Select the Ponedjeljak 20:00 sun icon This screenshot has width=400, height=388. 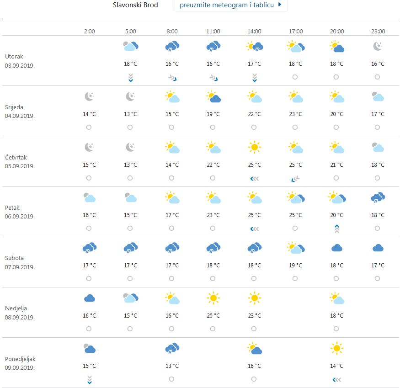pyautogui.click(x=336, y=349)
